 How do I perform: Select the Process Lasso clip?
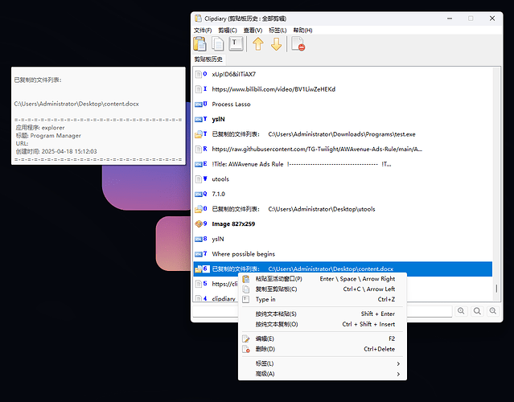coord(343,105)
